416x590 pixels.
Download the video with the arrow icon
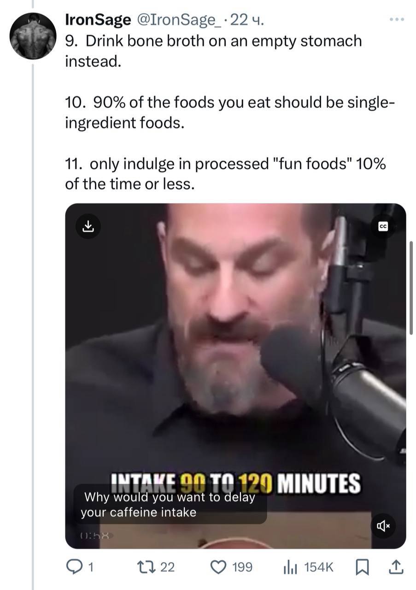88,226
